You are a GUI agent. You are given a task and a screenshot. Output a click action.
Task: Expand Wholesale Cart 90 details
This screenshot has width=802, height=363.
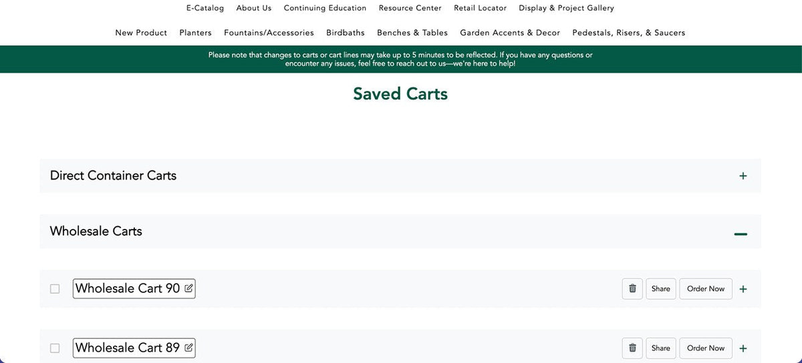pyautogui.click(x=743, y=290)
